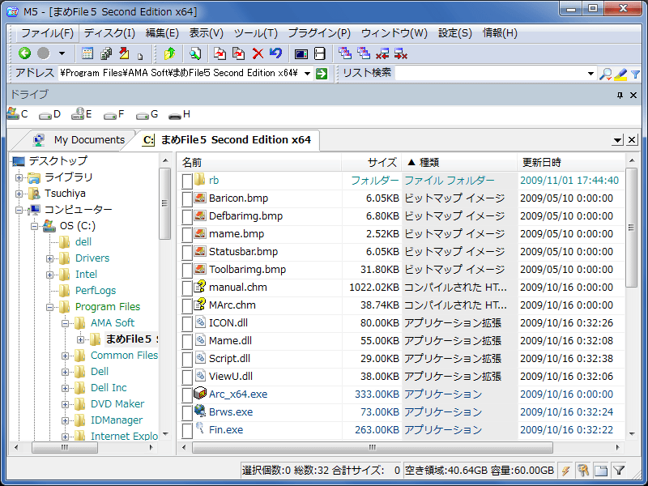Open the address bar dropdown
Screen dimensions: 648x486
(x=307, y=74)
